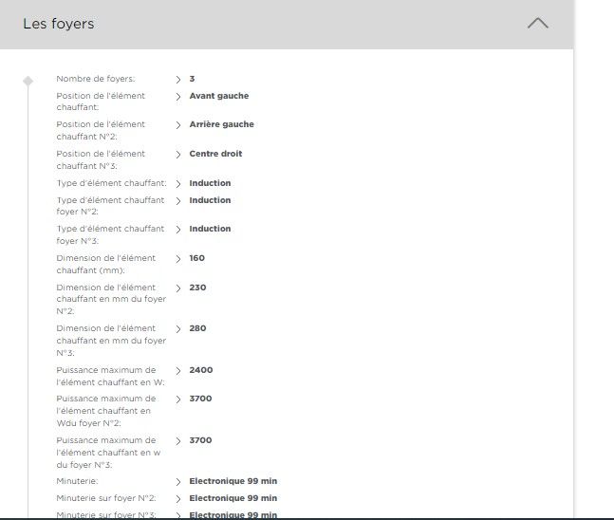
Task: Click the arrow icon before value 280
Action: (178, 328)
